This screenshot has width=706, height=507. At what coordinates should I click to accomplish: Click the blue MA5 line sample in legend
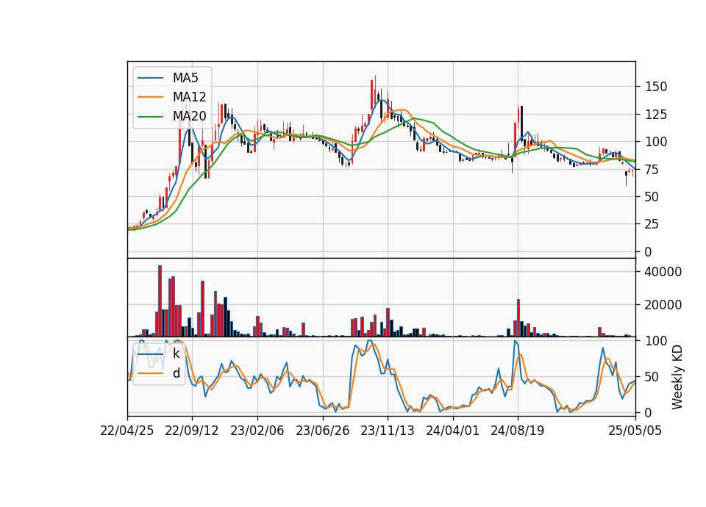(x=150, y=78)
